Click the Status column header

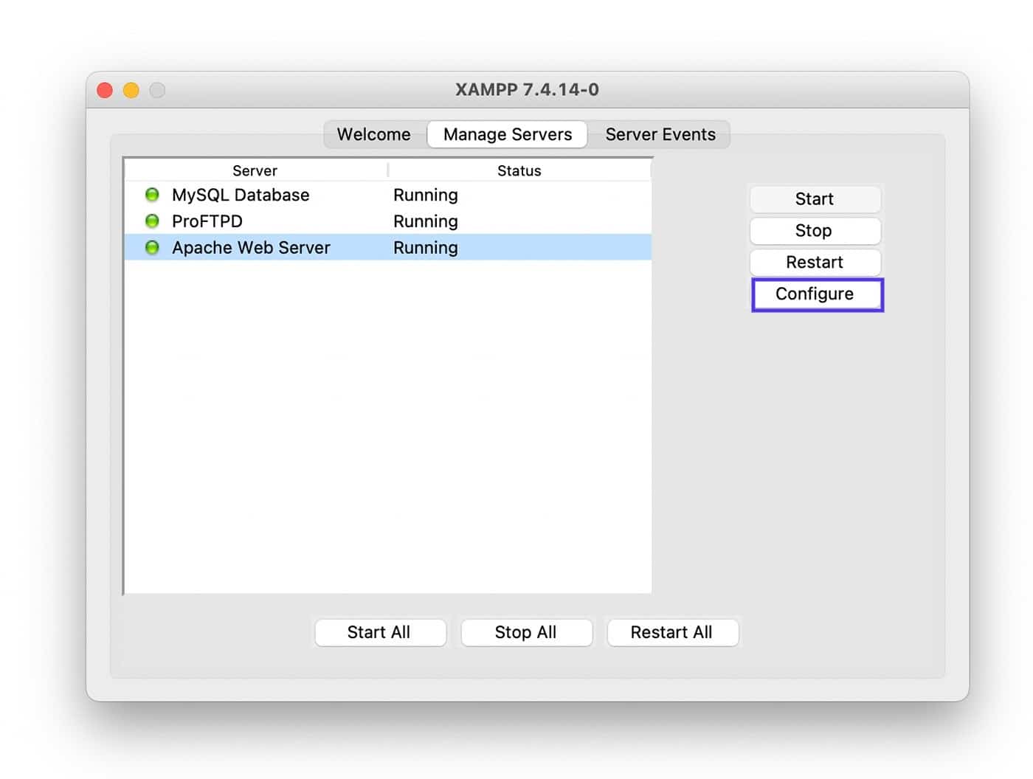(x=519, y=170)
